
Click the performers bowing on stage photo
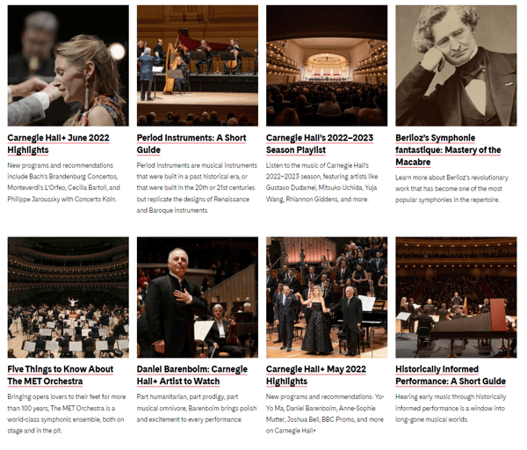coord(327,297)
